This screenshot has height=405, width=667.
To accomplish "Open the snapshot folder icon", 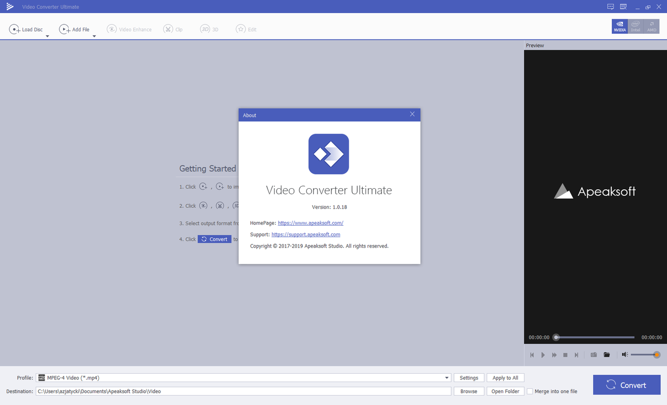I will [x=607, y=355].
